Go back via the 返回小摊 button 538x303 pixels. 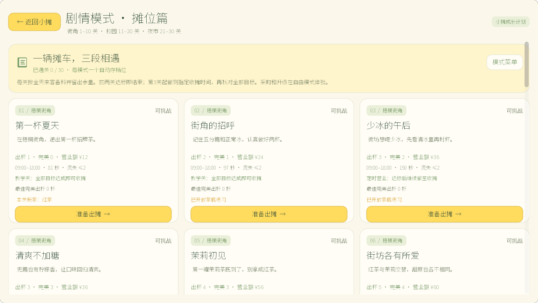pyautogui.click(x=34, y=22)
